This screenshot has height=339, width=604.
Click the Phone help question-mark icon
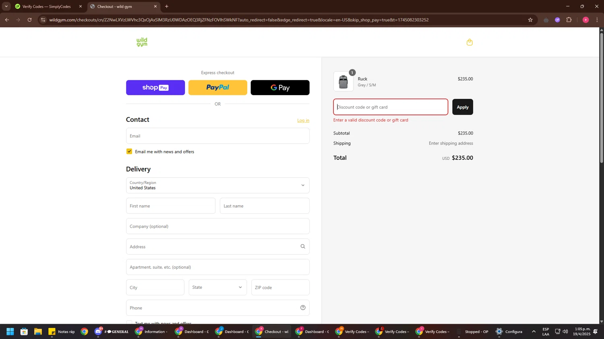click(x=303, y=308)
